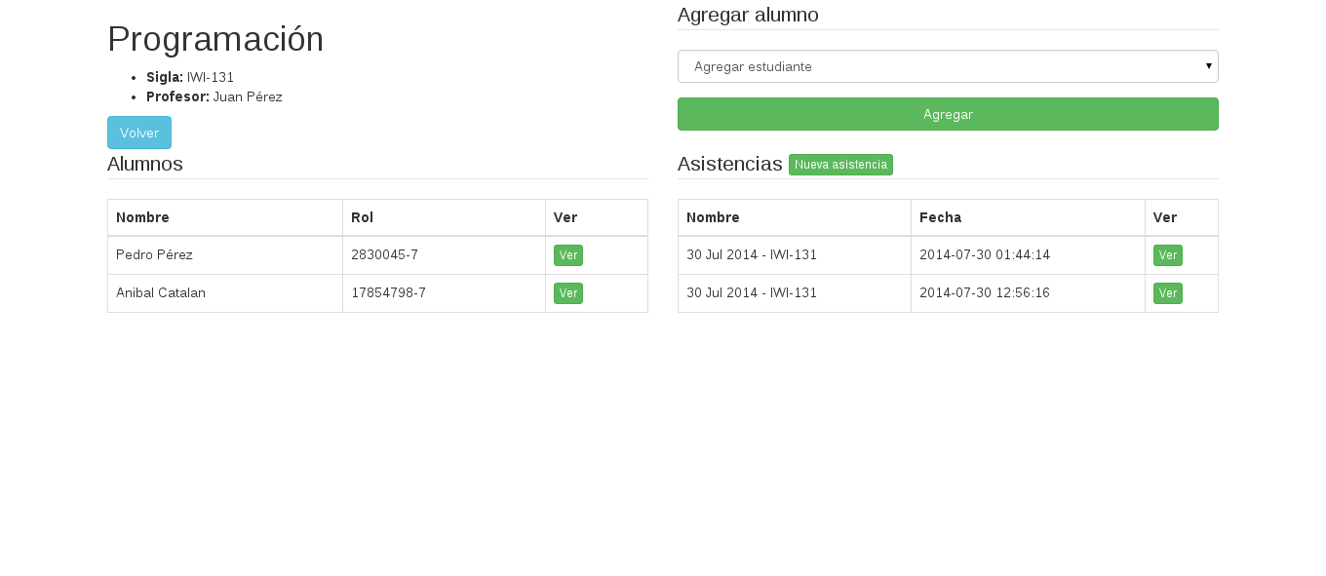Select the Rol column header
The width and height of the screenshot is (1326, 576).
point(362,217)
